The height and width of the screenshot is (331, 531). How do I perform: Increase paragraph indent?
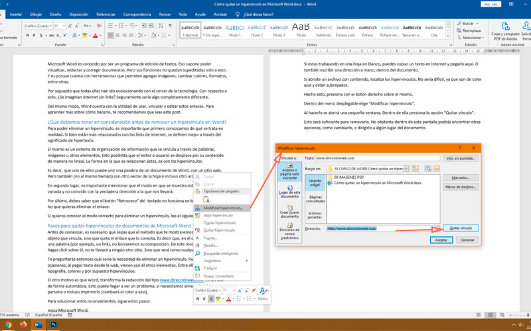click(151, 26)
